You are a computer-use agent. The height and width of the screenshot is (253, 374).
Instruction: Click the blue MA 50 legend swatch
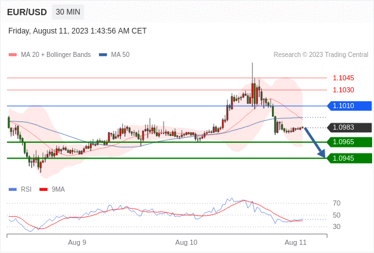(x=103, y=55)
